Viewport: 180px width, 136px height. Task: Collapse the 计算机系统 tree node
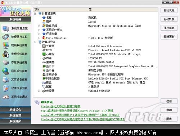click(35, 14)
